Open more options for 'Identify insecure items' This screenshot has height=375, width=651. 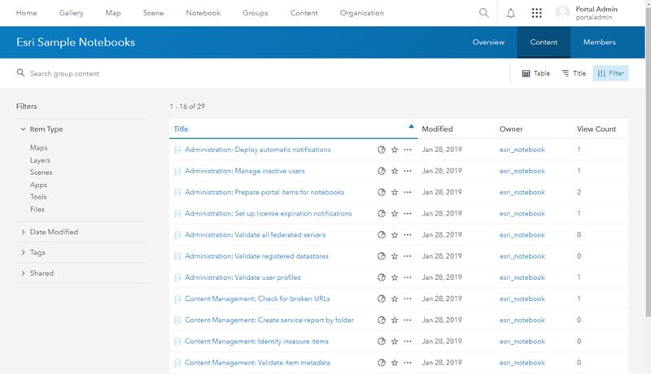(408, 342)
